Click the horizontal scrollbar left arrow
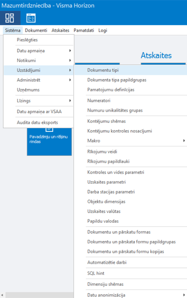The height and width of the screenshot is (298, 187). point(2,295)
